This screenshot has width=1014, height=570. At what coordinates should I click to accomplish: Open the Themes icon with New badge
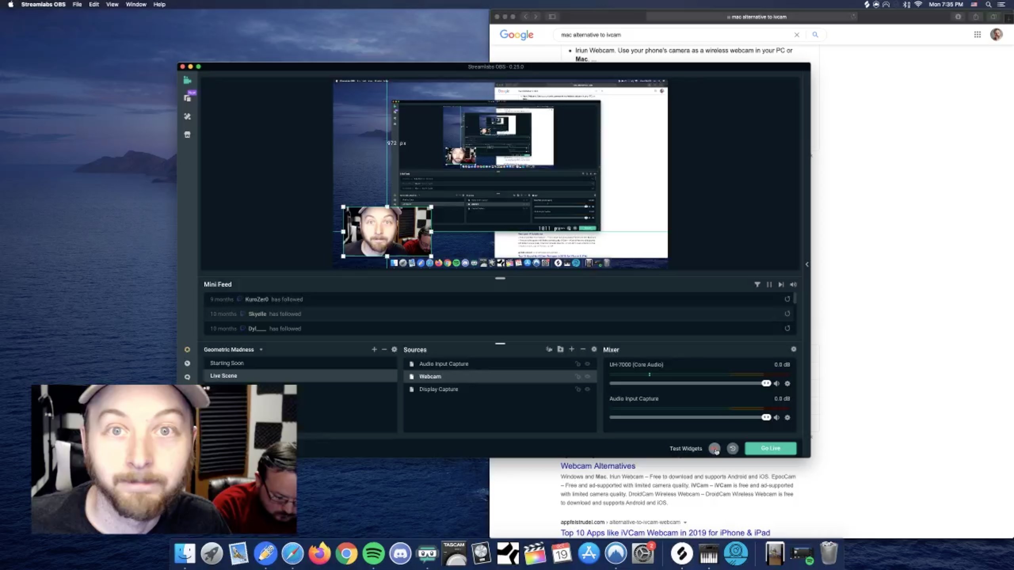coord(188,97)
